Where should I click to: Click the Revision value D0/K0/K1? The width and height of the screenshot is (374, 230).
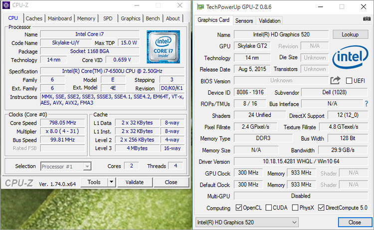tap(172, 88)
